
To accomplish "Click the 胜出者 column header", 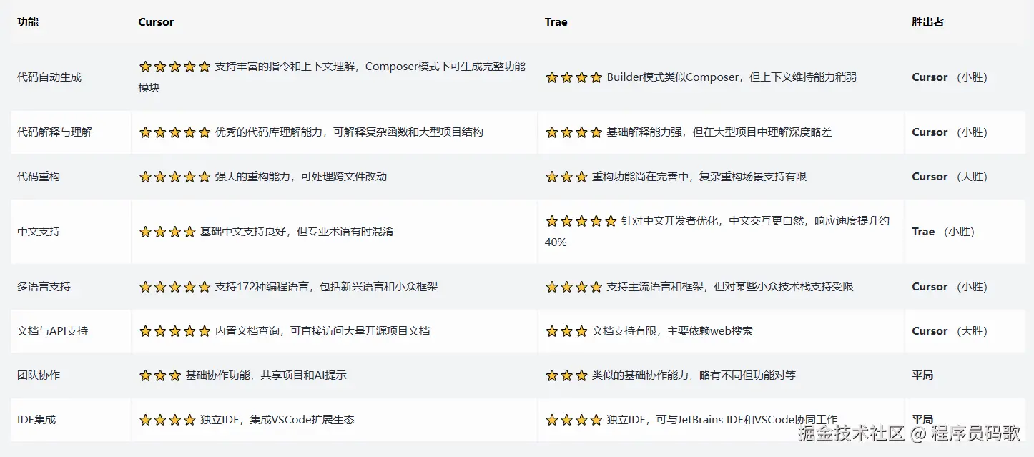I will [x=927, y=22].
